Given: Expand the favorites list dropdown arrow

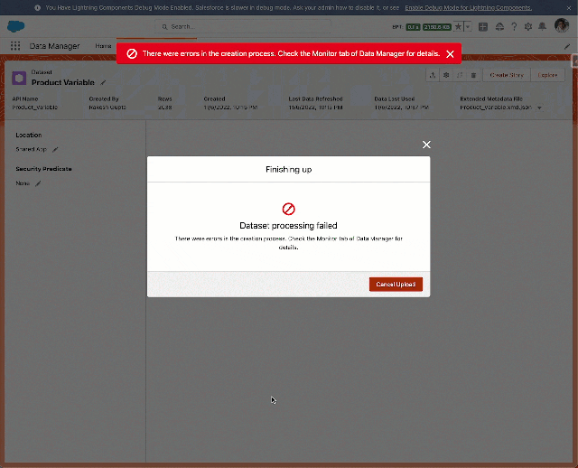Looking at the screenshot, I should tap(467, 26).
